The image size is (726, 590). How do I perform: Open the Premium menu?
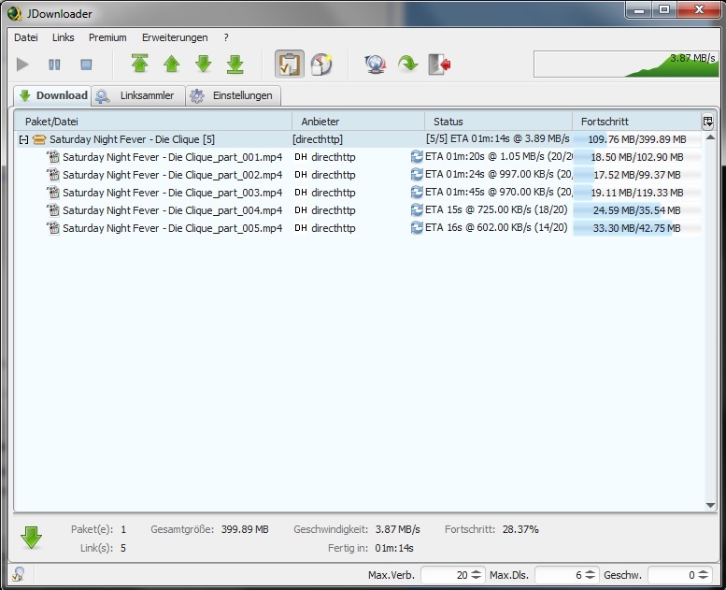coord(107,37)
